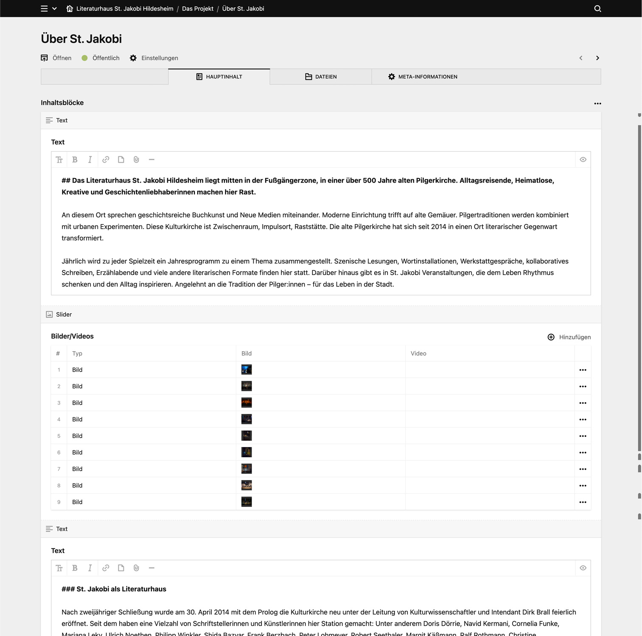The image size is (642, 636).
Task: Insert file in first text editor
Action: [x=121, y=160]
